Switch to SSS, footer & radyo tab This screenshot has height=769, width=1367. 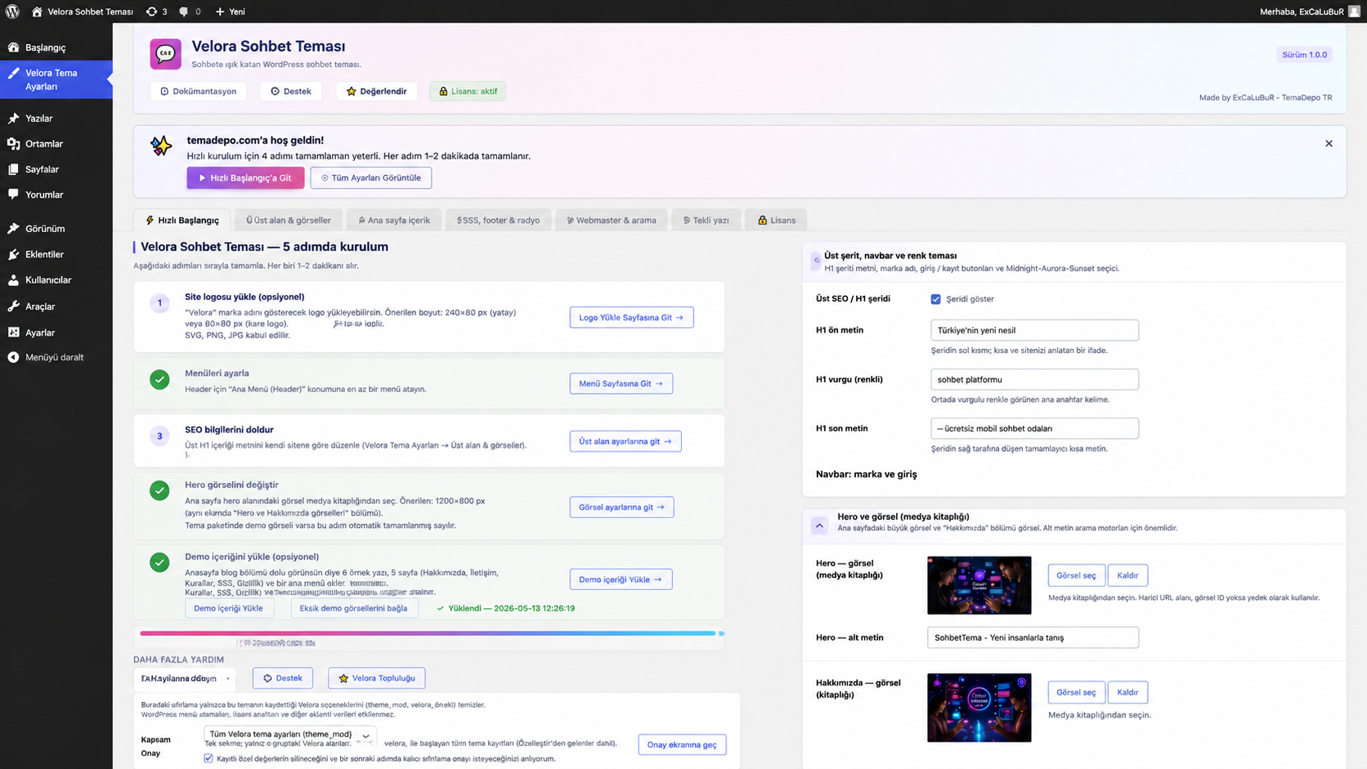(498, 221)
